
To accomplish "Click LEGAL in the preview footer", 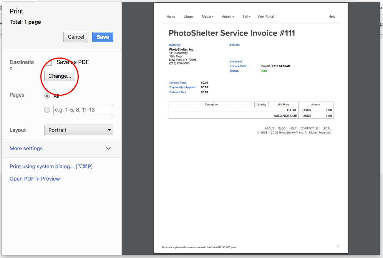I will click(327, 128).
